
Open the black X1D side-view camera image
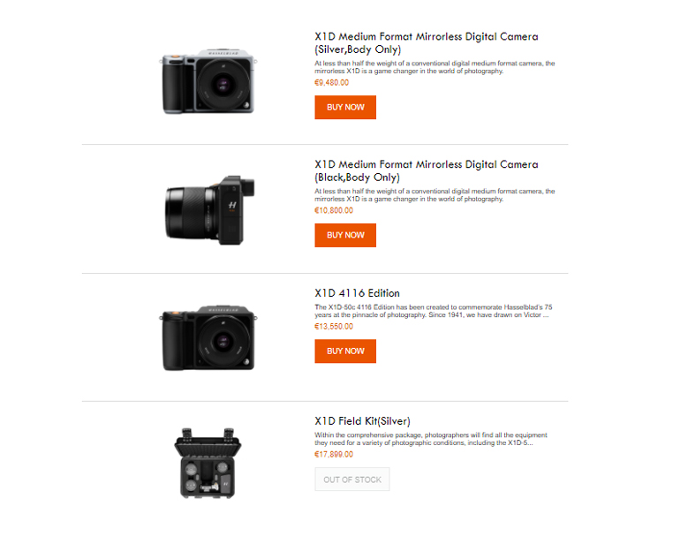(209, 210)
